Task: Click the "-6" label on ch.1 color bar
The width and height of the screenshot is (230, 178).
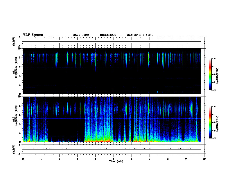Action: tap(214, 59)
